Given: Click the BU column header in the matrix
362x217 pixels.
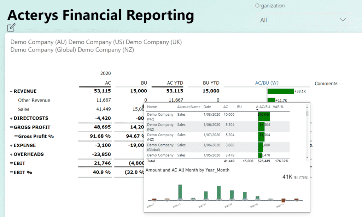Looking at the screenshot, I should 144,83.
